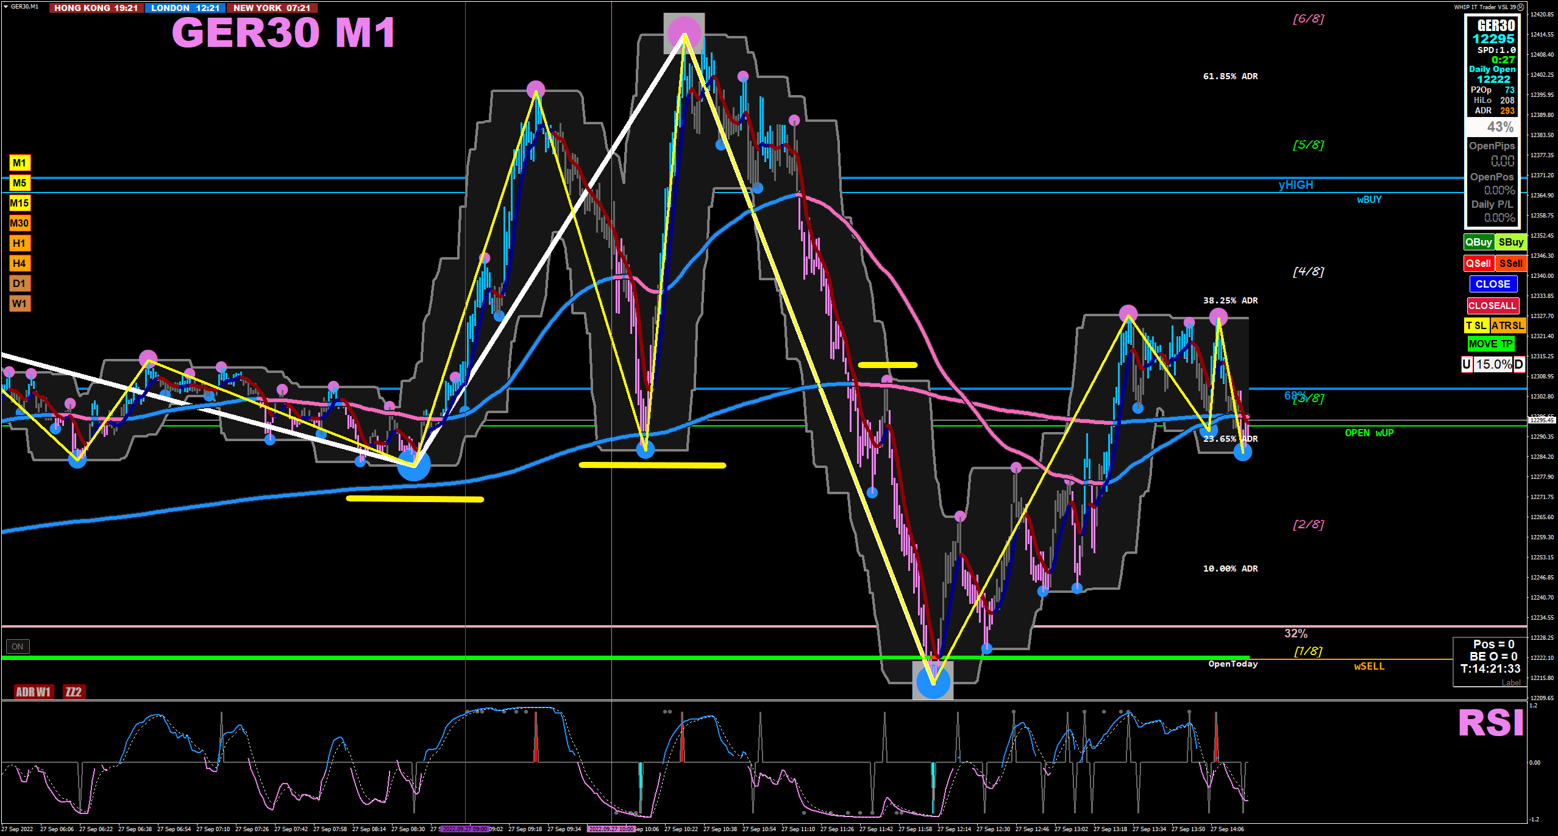
Task: Click the 15.0% risk percentage field
Action: tap(1493, 364)
